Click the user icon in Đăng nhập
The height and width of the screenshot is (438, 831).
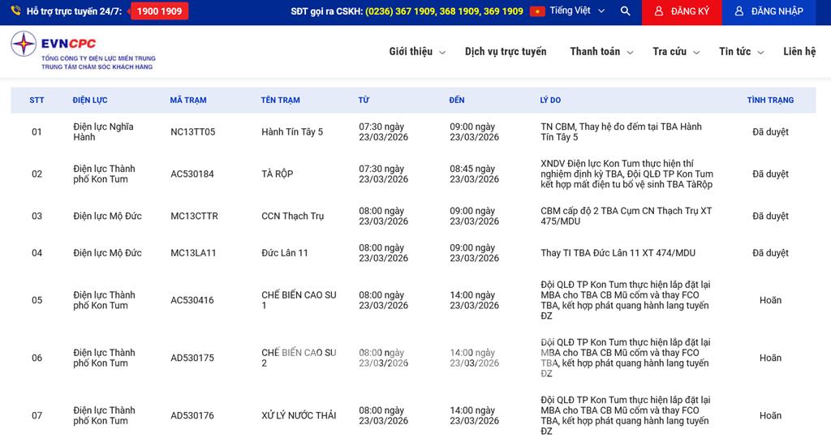[x=739, y=11]
